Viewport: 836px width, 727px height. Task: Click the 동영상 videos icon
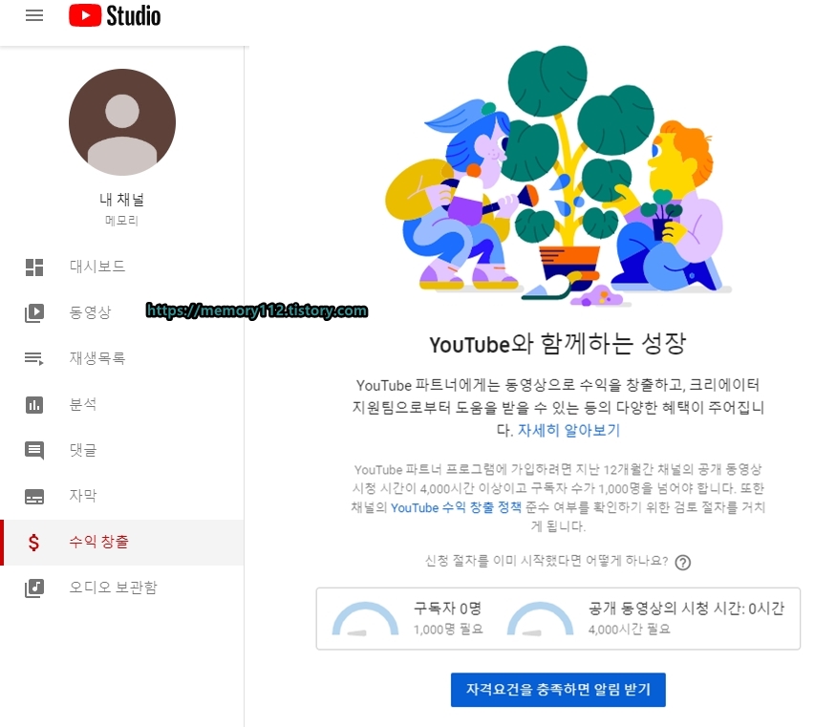tap(34, 312)
